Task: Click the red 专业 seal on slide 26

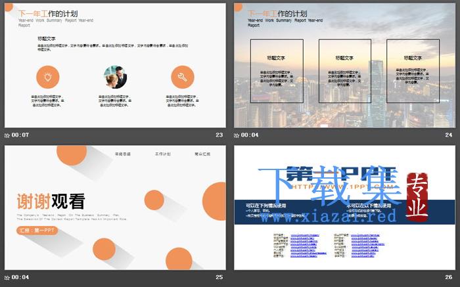Action: [417, 197]
